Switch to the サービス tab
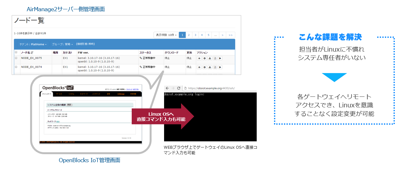This screenshot has height=175, width=407. 59,94
